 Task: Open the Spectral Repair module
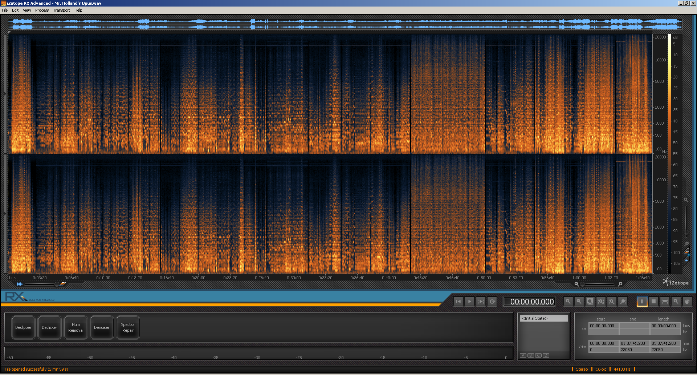tap(128, 327)
